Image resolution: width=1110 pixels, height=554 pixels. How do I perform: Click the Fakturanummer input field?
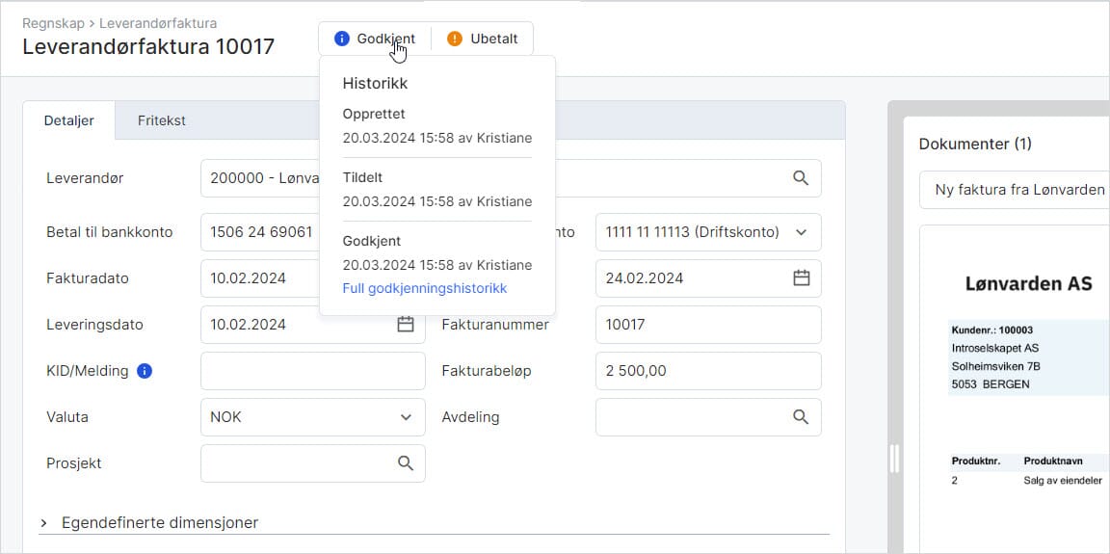[x=708, y=325]
